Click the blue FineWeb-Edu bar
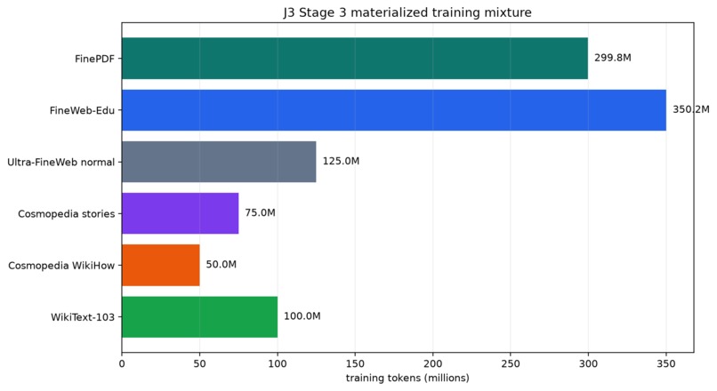The image size is (717, 391). 394,110
